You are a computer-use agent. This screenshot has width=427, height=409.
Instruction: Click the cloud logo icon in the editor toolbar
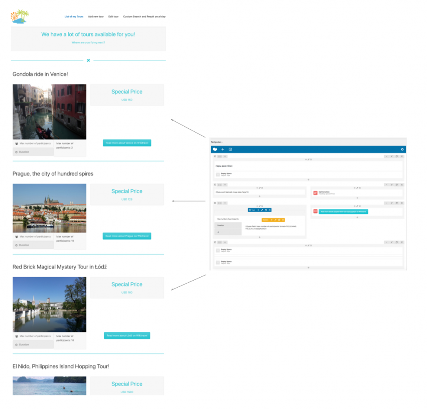click(215, 149)
